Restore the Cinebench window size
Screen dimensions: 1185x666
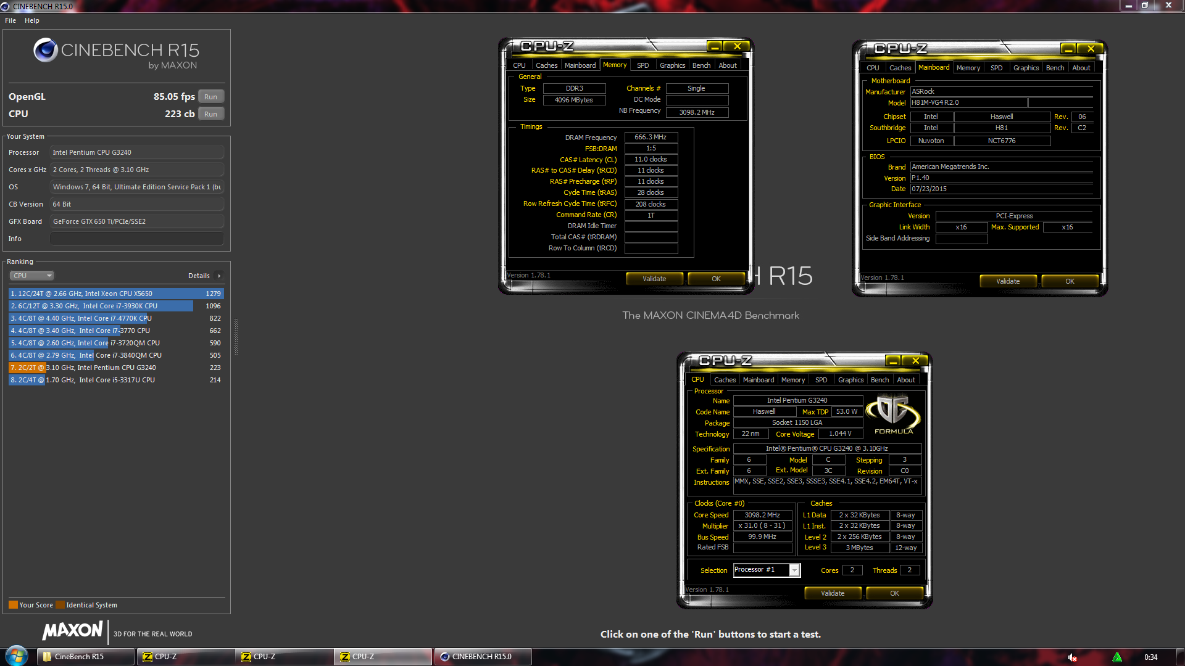[x=1144, y=6]
